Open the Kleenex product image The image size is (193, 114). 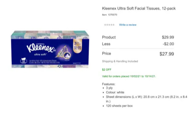click(50, 49)
